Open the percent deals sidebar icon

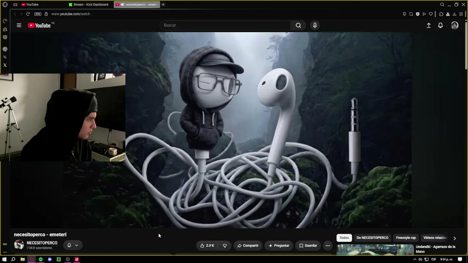5,57
